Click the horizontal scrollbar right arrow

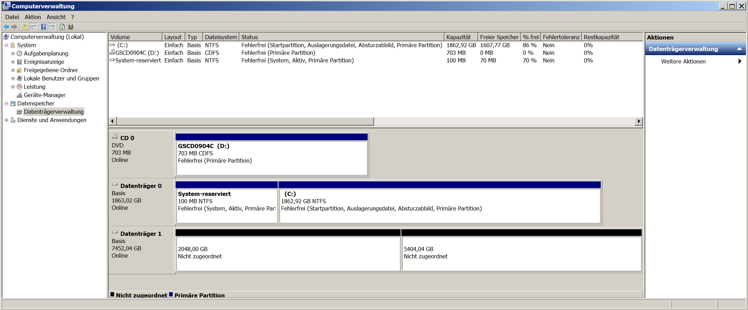pyautogui.click(x=639, y=121)
